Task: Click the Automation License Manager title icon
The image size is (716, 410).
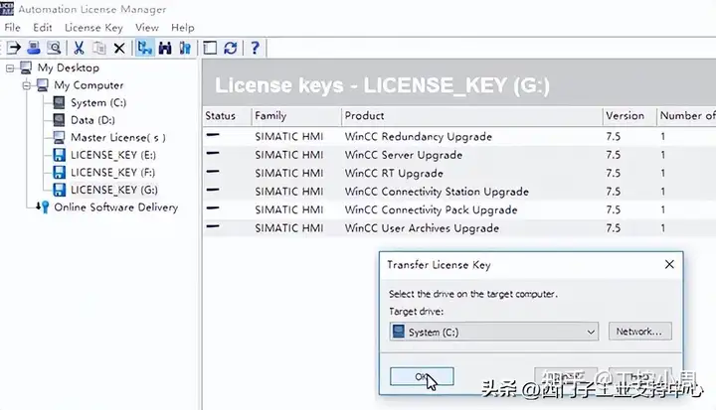Action: pyautogui.click(x=7, y=8)
